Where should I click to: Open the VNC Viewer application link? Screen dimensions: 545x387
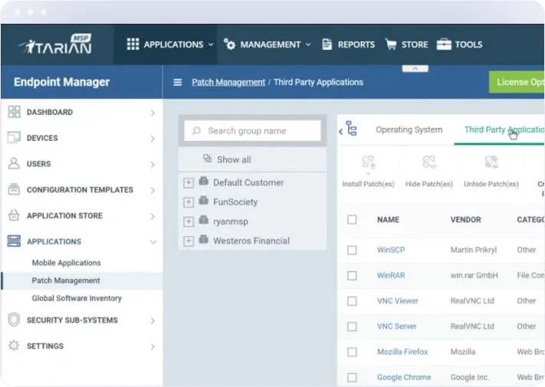pyautogui.click(x=398, y=300)
